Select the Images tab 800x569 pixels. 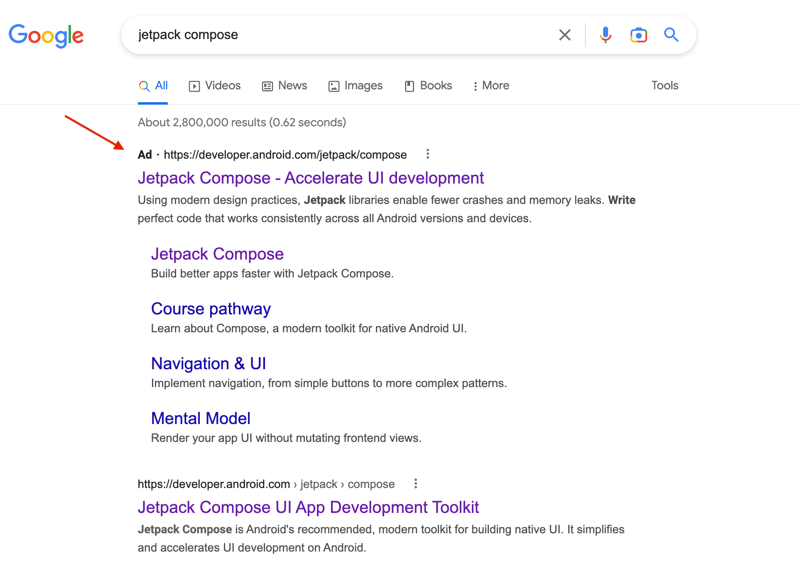[355, 86]
